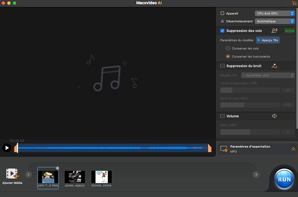
Task: Click the vocal removal icon beside Suppression des voix
Action: tap(274, 30)
